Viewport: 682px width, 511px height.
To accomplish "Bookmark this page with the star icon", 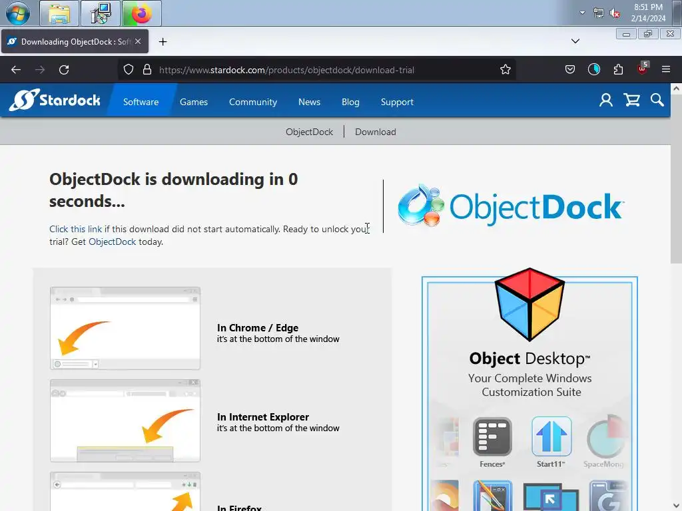I will [505, 69].
